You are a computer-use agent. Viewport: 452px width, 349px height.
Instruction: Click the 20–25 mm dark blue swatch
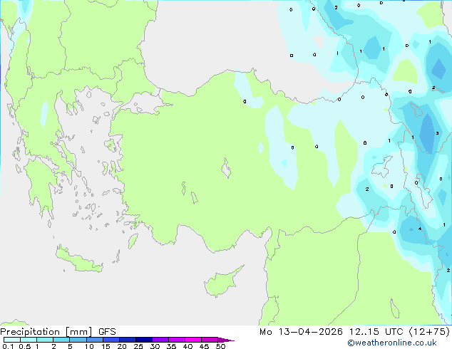127,340
